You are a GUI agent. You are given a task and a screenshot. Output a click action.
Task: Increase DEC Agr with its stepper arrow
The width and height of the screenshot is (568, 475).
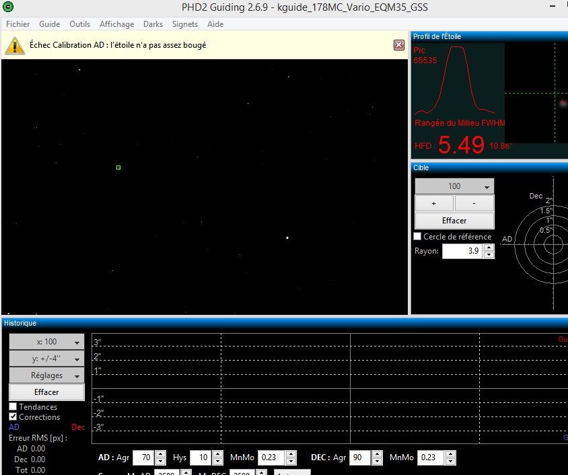pyautogui.click(x=377, y=454)
